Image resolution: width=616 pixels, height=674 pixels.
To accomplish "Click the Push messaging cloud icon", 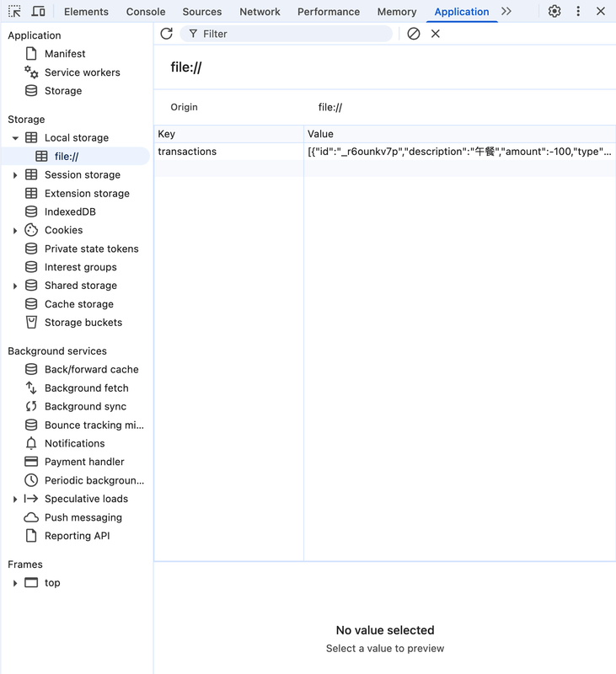I will 31,517.
